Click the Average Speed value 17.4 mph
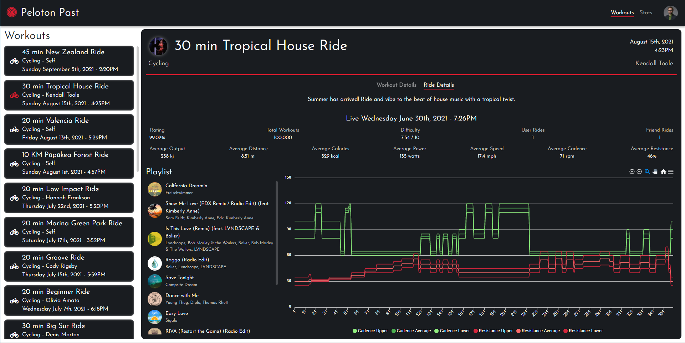 coord(487,156)
